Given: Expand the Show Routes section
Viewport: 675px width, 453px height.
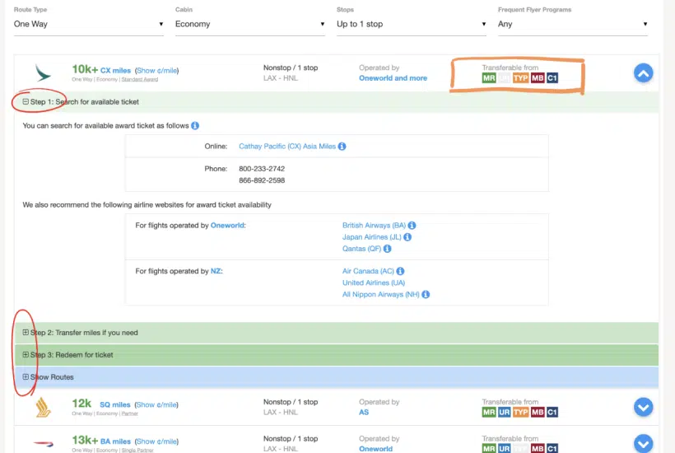Looking at the screenshot, I should (26, 377).
